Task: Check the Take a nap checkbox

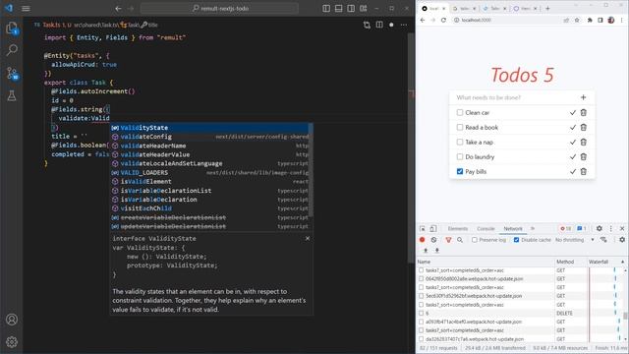Action: pos(460,142)
